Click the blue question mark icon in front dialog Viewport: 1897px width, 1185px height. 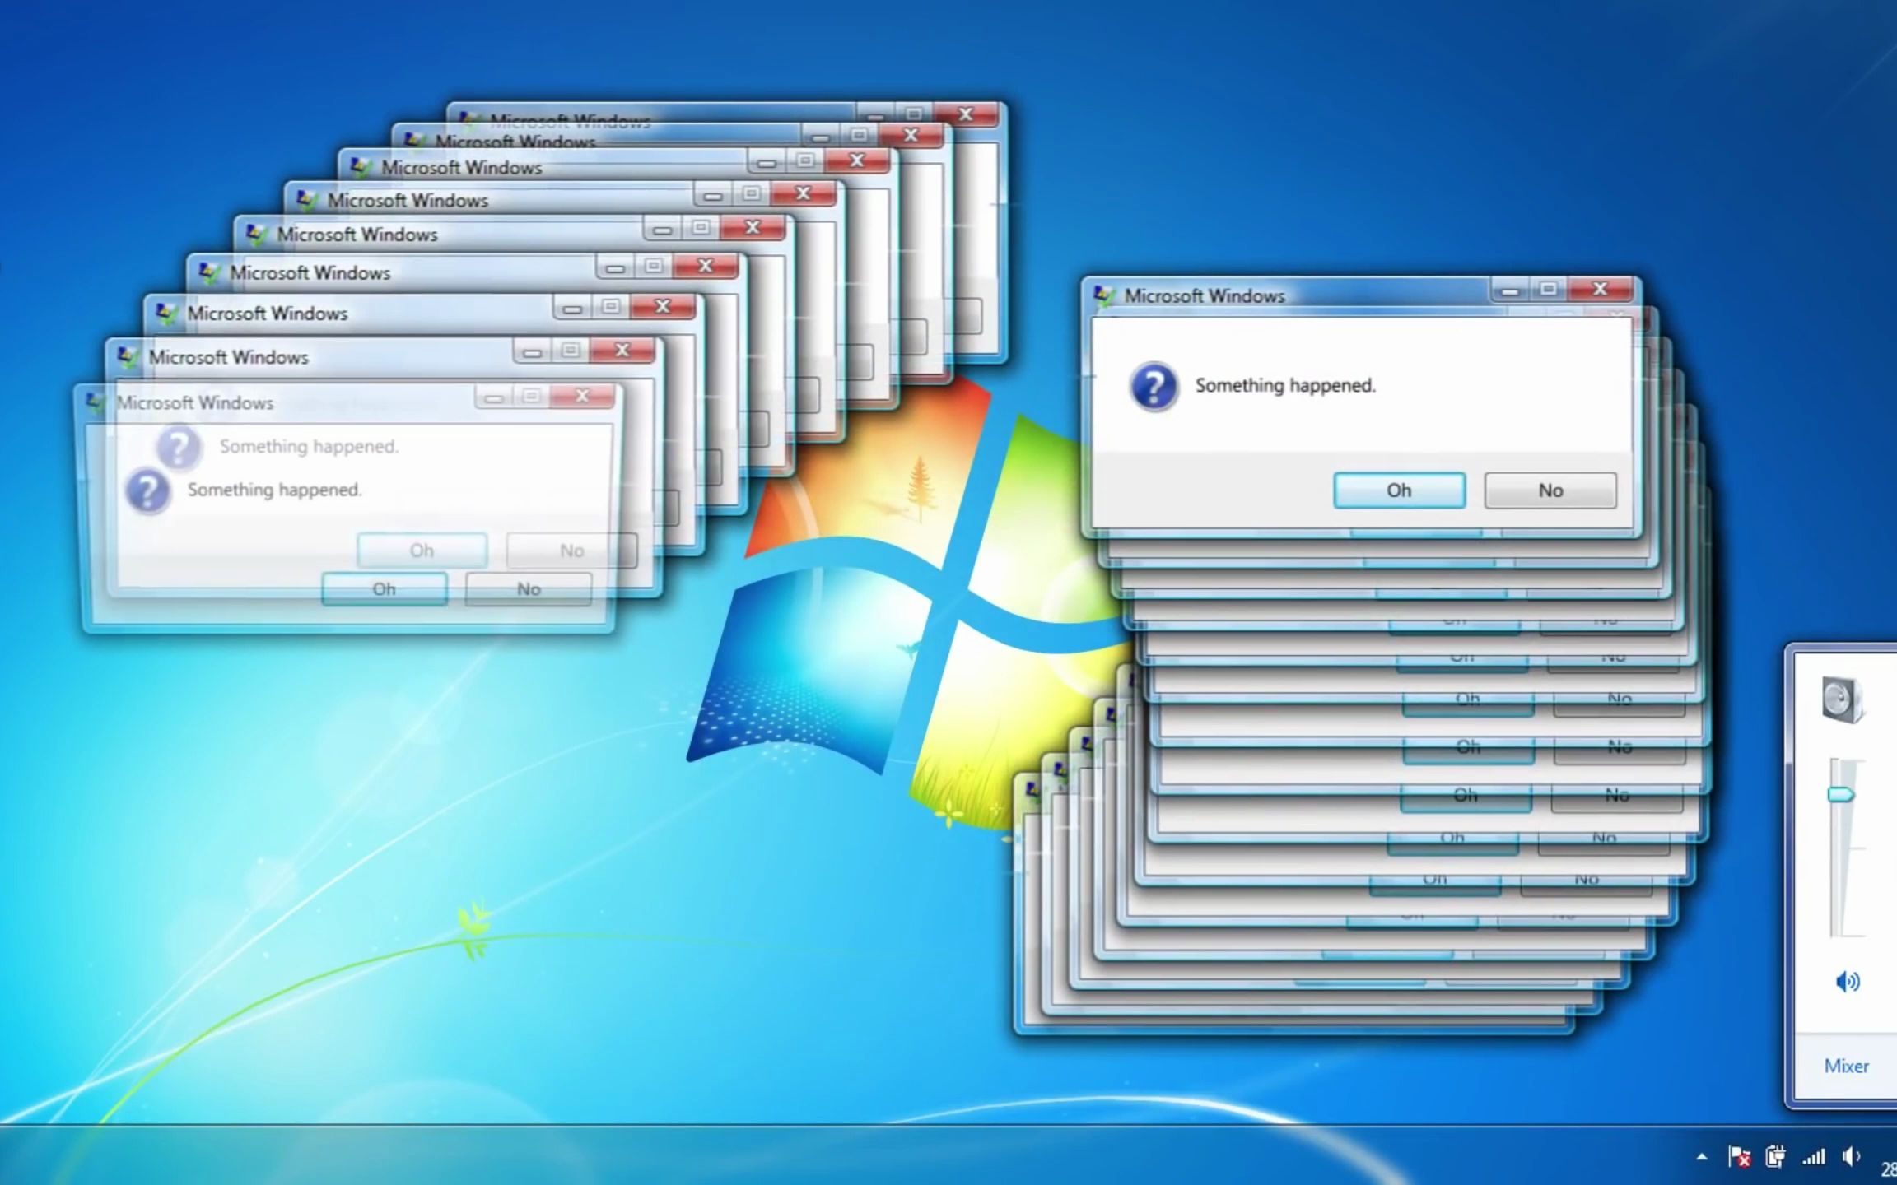pyautogui.click(x=1154, y=386)
